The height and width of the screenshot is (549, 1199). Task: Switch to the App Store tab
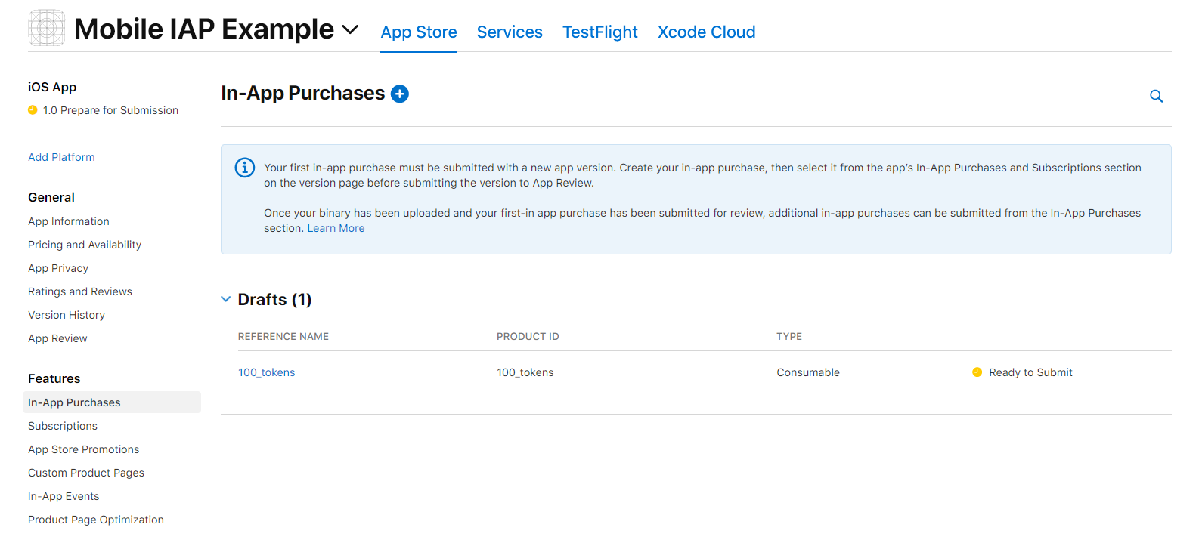(419, 32)
